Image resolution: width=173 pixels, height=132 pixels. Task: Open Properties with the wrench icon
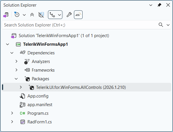tap(69, 15)
